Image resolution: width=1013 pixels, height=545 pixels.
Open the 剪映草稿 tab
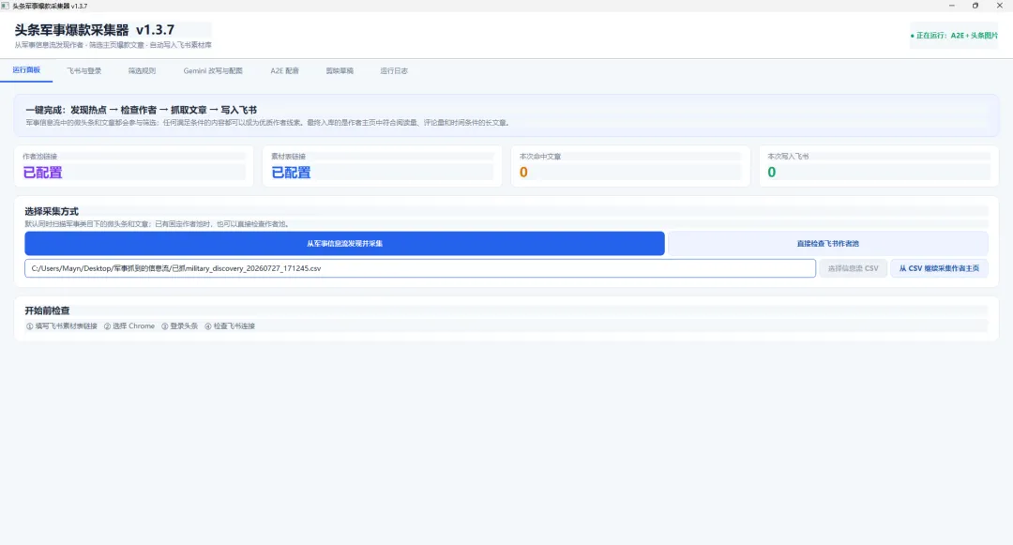click(340, 70)
